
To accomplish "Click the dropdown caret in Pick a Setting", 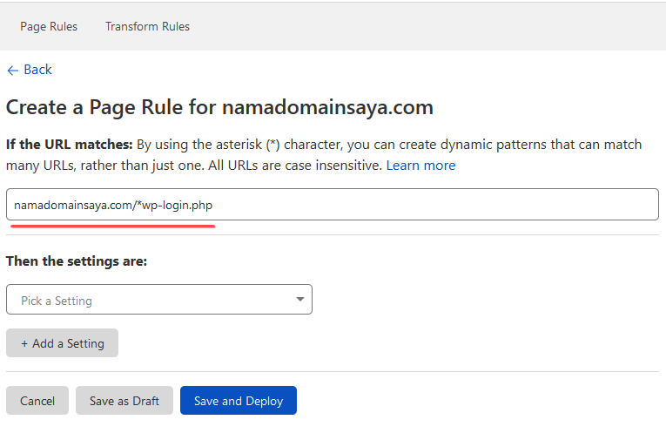I will tap(300, 300).
